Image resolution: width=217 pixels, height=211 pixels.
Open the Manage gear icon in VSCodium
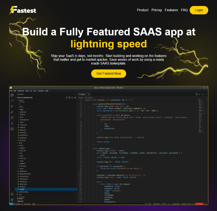tap(12, 200)
